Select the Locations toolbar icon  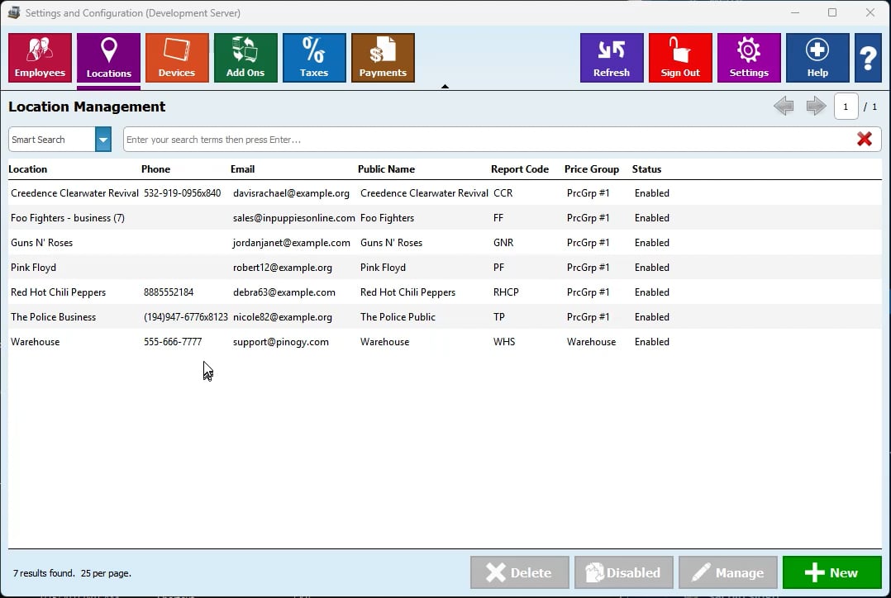click(108, 57)
